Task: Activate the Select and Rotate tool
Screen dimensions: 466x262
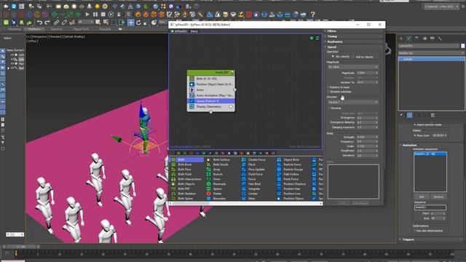Action: point(138,23)
